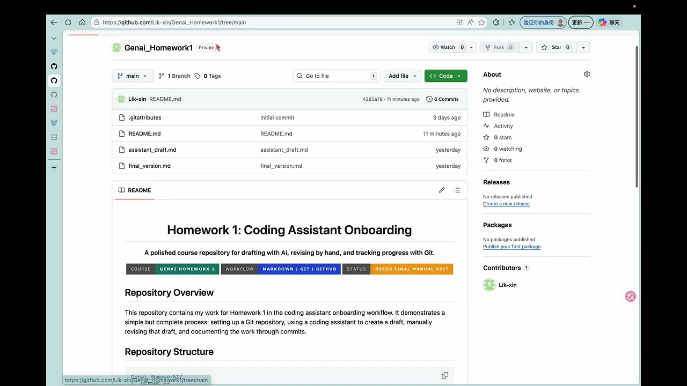
Task: Add a new tab with plus icon
Action: 54,168
